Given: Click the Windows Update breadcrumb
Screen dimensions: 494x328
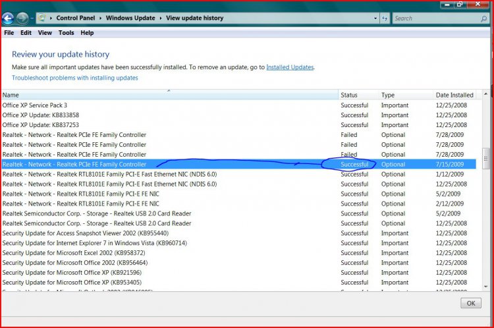Looking at the screenshot, I should pyautogui.click(x=130, y=18).
